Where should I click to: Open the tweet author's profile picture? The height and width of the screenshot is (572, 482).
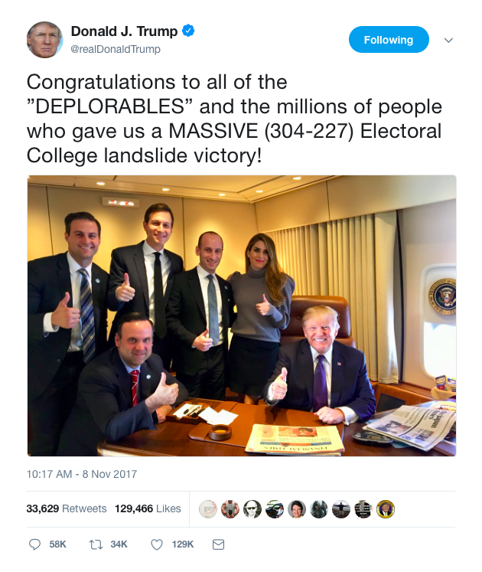44,40
